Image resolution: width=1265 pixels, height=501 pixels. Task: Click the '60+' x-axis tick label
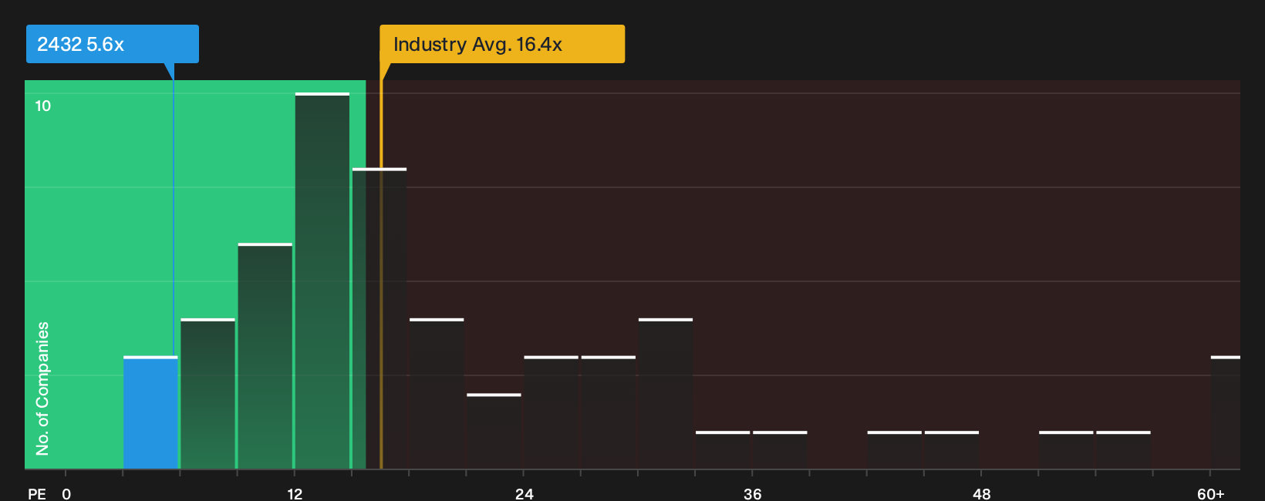(1211, 493)
